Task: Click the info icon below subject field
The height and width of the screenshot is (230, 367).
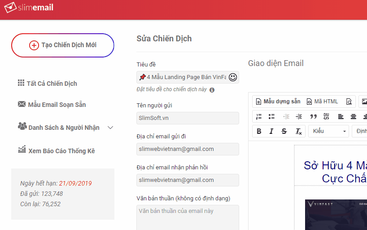Action: [x=212, y=90]
